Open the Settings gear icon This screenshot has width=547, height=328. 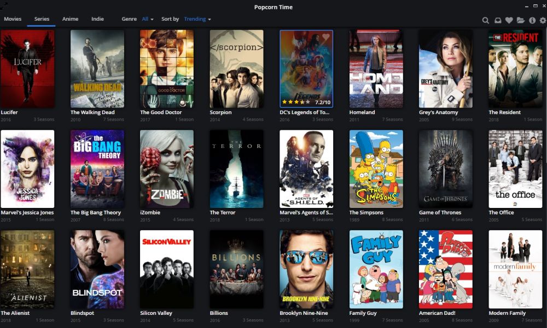click(x=542, y=20)
